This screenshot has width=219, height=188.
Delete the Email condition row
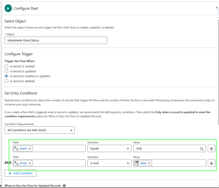pos(211,163)
